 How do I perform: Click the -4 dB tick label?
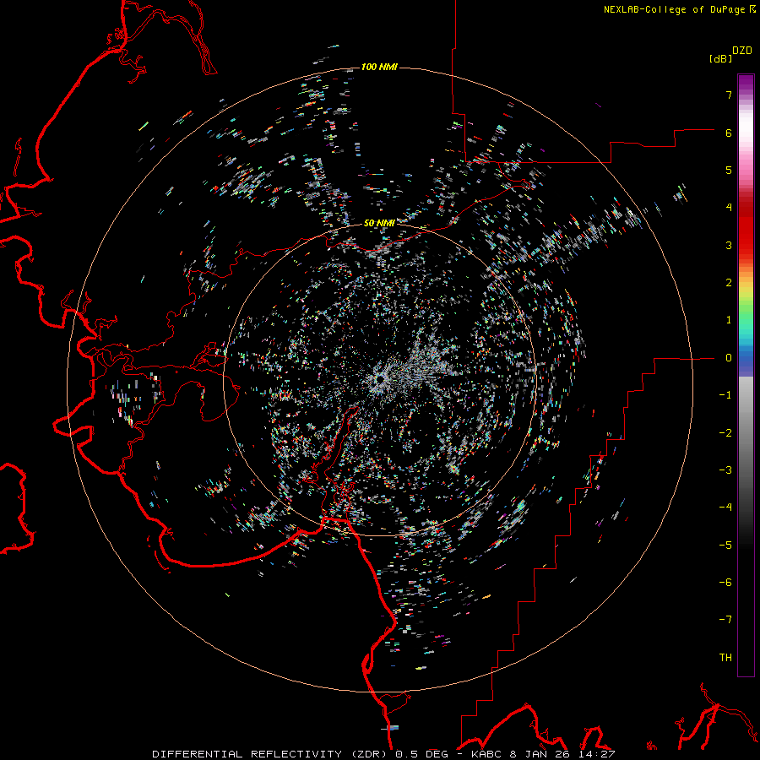pyautogui.click(x=725, y=508)
